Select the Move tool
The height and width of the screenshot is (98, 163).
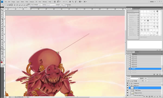2,10
